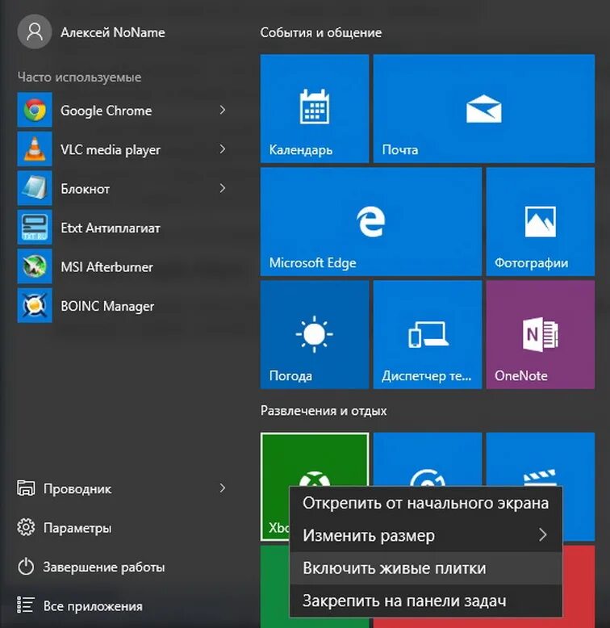Open the Блокнот app icon
Screen dimensions: 610x628
35,188
